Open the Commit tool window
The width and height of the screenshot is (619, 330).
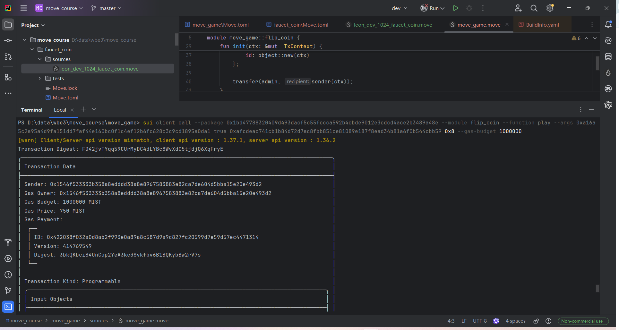pos(8,41)
